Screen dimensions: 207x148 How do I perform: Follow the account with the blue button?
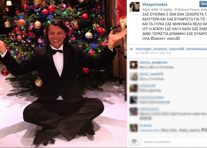203,4
